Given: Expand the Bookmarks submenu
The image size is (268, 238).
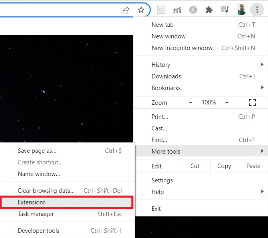Looking at the screenshot, I should point(201,88).
